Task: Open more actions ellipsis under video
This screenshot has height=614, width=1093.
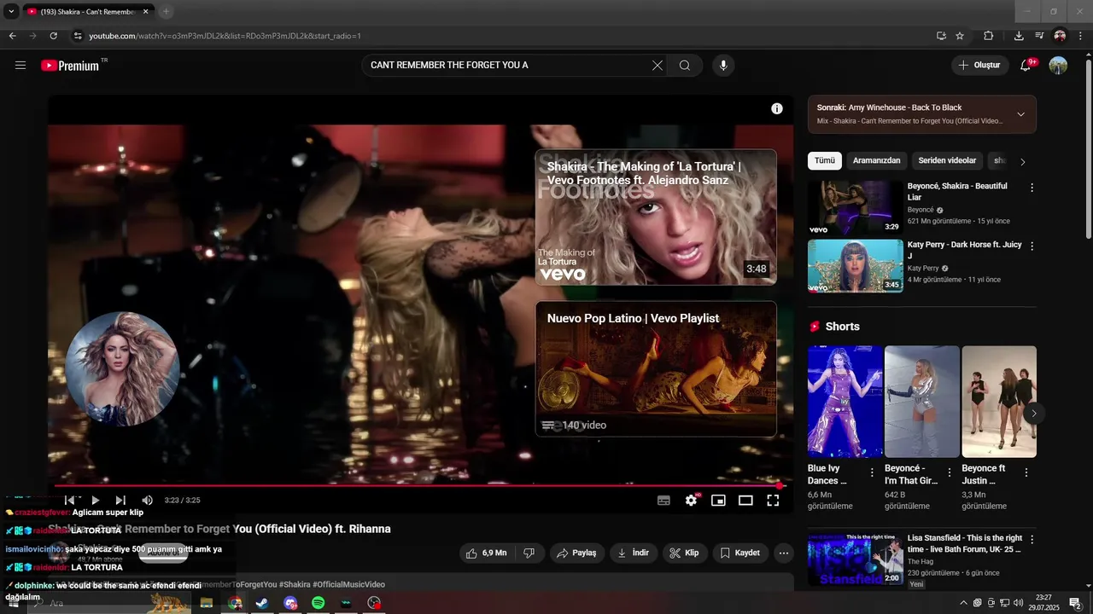Action: [x=784, y=553]
